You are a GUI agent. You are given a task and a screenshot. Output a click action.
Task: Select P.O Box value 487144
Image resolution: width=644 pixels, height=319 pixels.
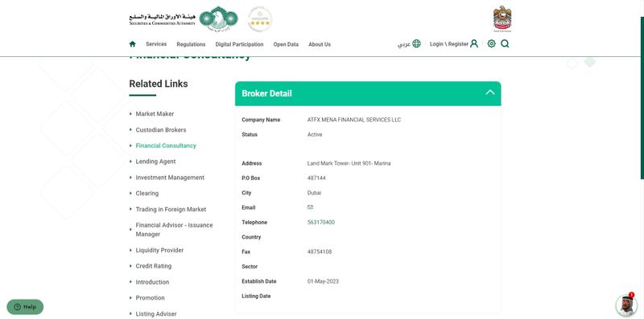pyautogui.click(x=316, y=178)
